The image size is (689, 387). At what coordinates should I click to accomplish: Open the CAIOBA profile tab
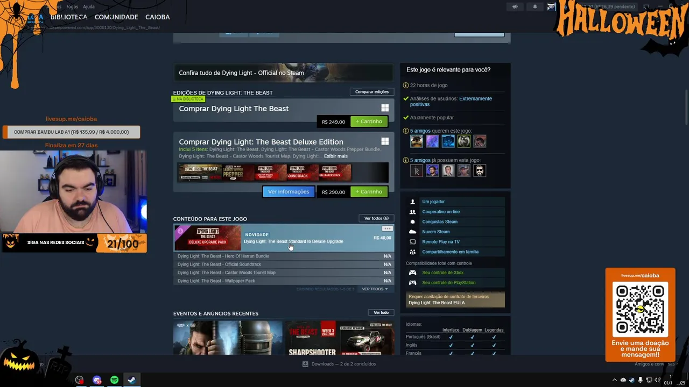point(157,17)
